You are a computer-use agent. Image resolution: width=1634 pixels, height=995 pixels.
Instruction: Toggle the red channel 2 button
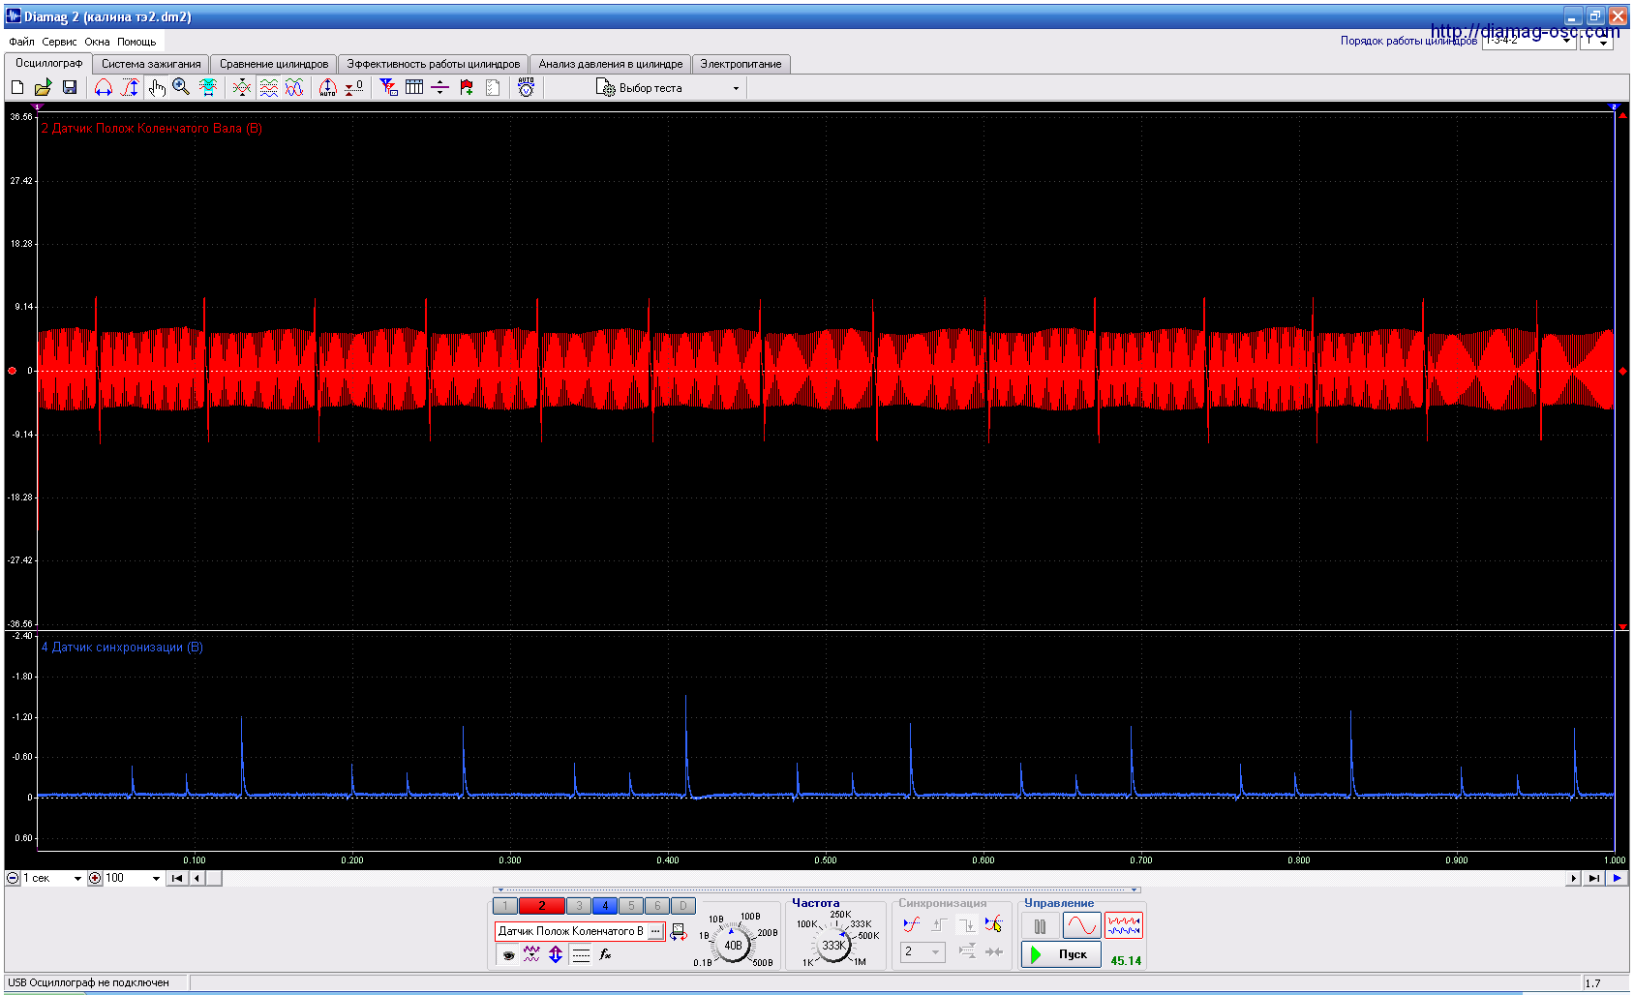(x=542, y=906)
